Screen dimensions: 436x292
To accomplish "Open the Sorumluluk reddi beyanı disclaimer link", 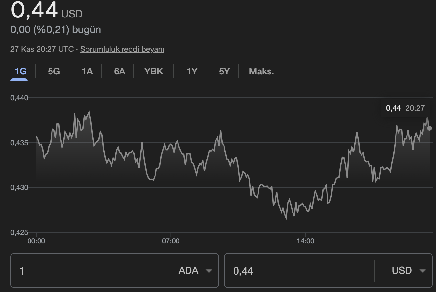I will click(x=122, y=49).
